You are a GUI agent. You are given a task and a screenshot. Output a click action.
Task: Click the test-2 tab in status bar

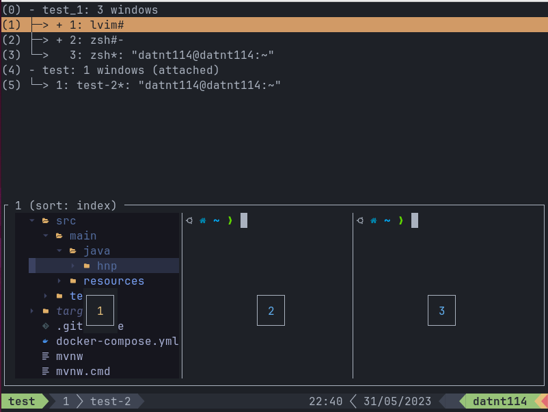(110, 402)
